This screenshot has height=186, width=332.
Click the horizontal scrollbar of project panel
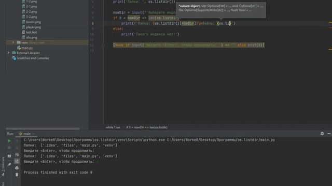click(43, 129)
